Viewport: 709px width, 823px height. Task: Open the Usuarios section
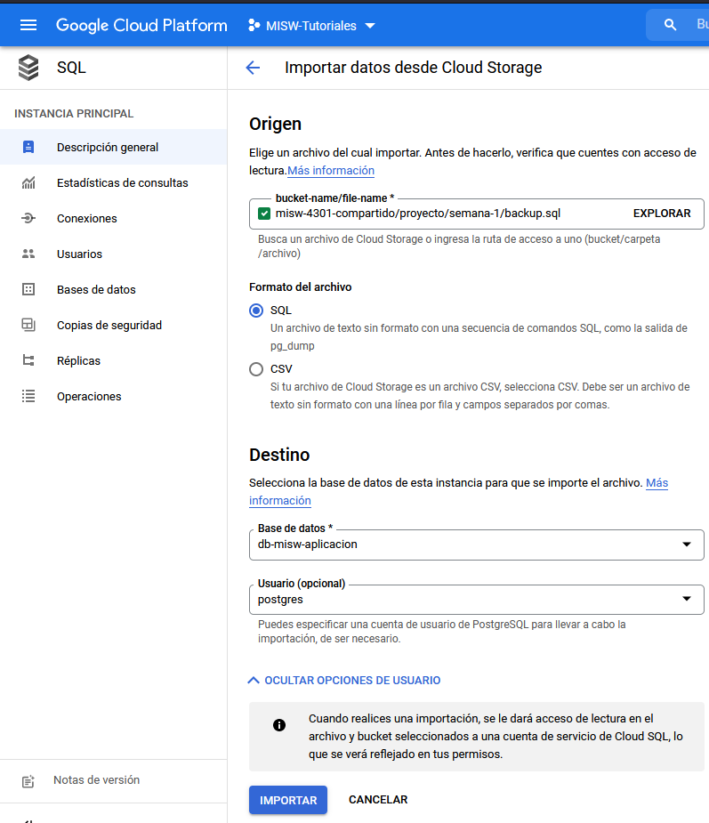(113, 254)
